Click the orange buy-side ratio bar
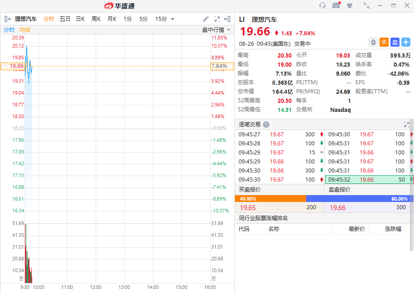 point(270,198)
